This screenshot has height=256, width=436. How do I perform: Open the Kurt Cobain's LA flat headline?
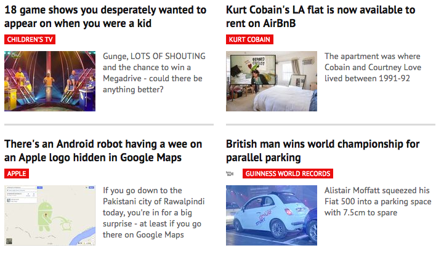point(321,17)
